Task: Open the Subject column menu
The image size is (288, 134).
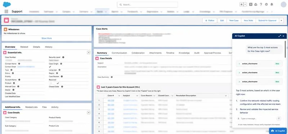Action: click(x=137, y=96)
